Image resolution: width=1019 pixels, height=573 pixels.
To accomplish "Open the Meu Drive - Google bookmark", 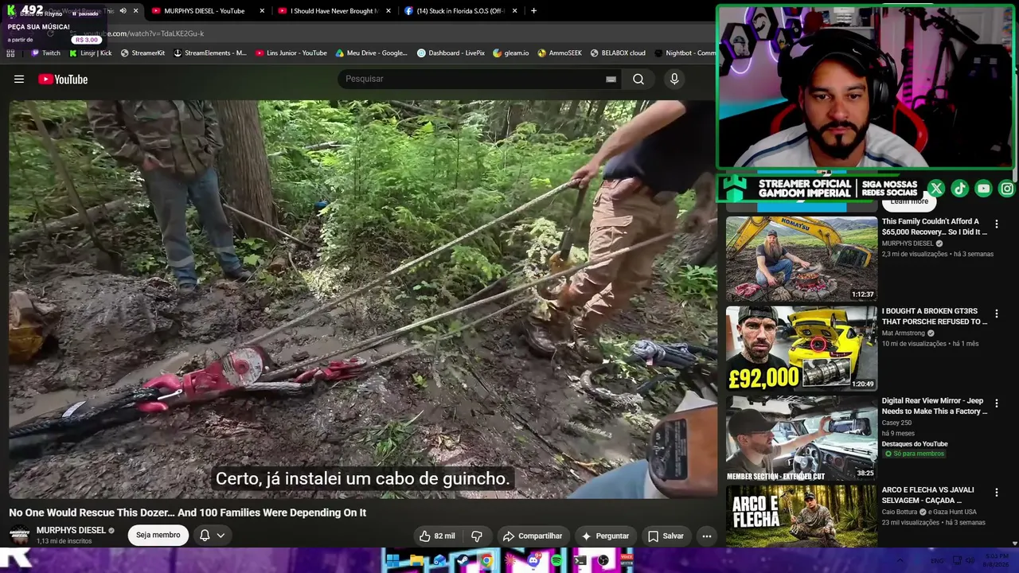I will (x=371, y=53).
